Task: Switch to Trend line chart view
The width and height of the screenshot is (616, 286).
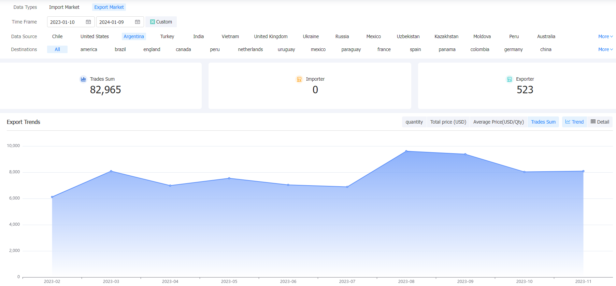Action: [574, 122]
